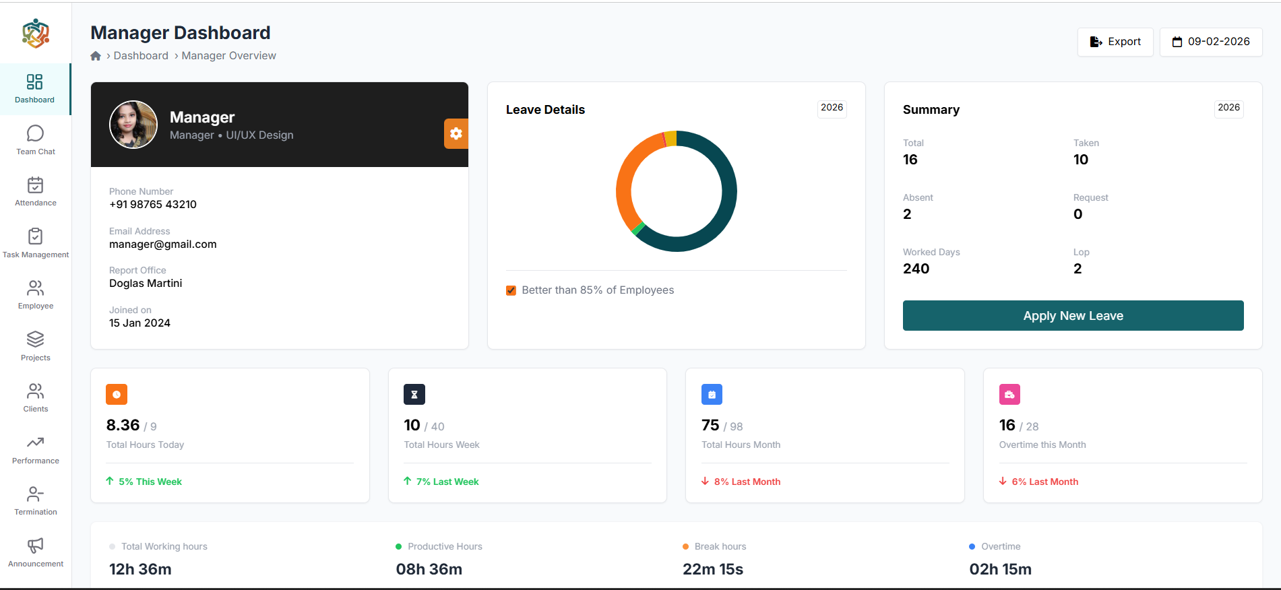Viewport: 1281px width, 590px height.
Task: Click the blue dot beside Overtime legend
Action: [x=972, y=547]
